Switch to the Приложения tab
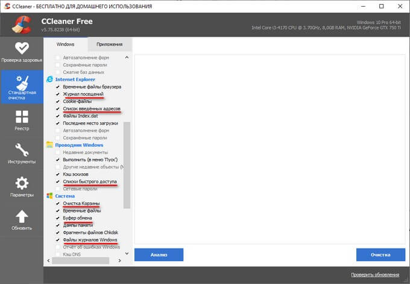Screen dimensions: 410x284 [x=110, y=45]
